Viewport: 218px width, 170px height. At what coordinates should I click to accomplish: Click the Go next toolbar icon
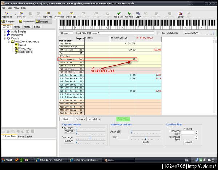[129, 15]
